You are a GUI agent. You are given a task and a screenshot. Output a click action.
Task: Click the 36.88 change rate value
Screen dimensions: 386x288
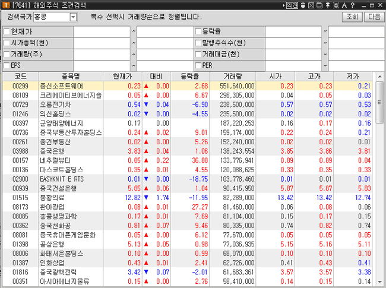[200, 160]
